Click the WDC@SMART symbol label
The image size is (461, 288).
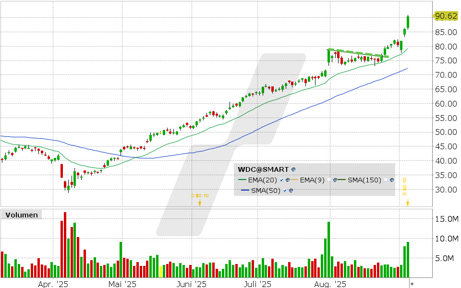pyautogui.click(x=263, y=169)
